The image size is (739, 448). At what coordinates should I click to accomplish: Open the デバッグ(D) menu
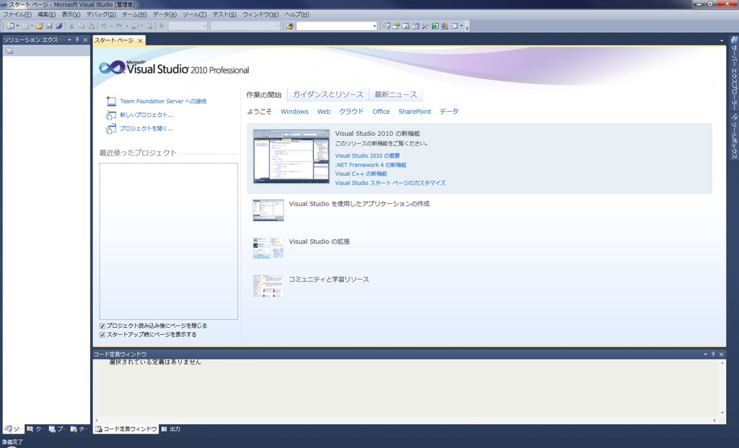(x=101, y=14)
